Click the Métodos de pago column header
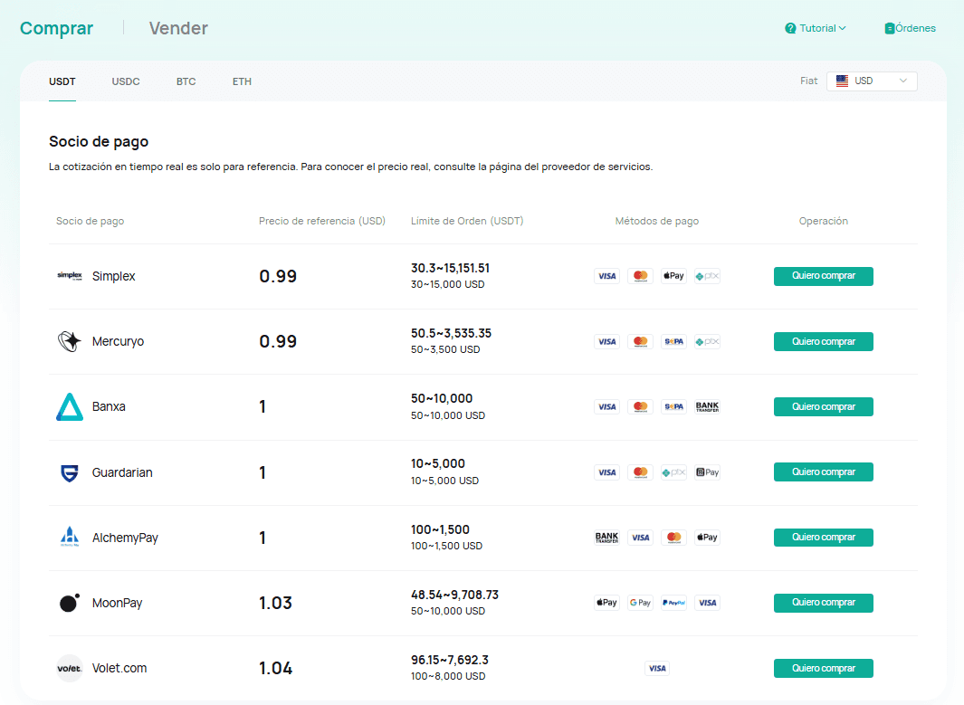This screenshot has width=964, height=705. pyautogui.click(x=656, y=221)
